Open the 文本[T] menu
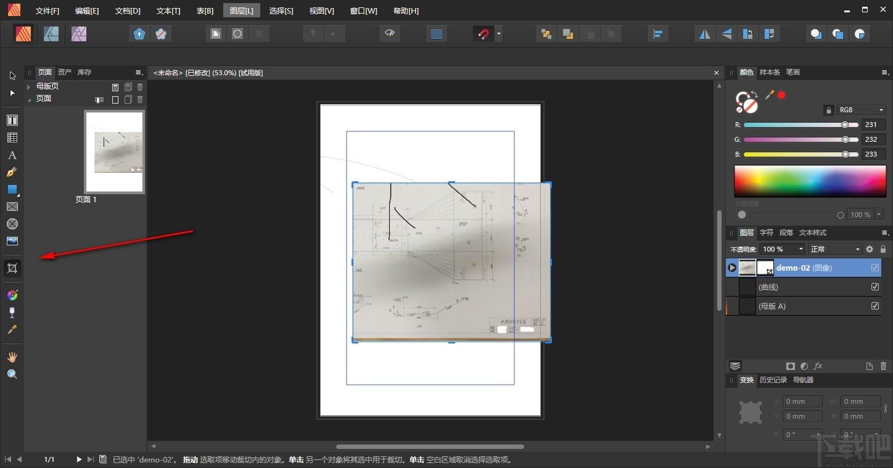The image size is (893, 468). (x=168, y=11)
